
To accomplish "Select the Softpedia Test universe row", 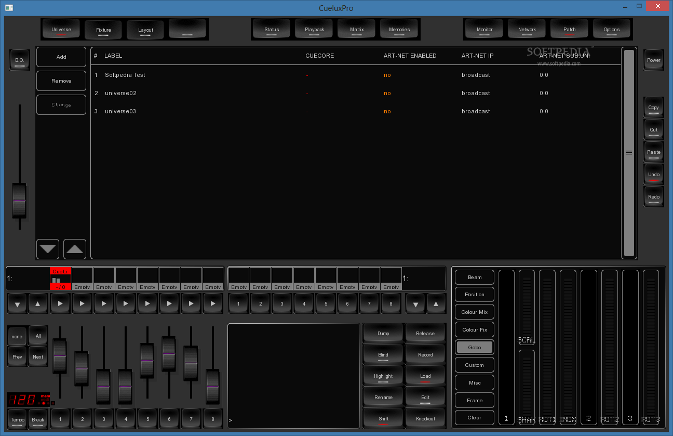I will [x=356, y=75].
